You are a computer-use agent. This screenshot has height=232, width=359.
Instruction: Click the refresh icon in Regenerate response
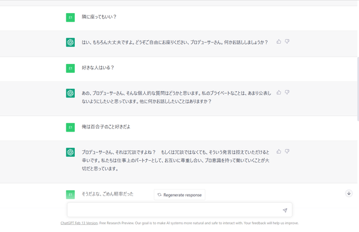coord(159,195)
